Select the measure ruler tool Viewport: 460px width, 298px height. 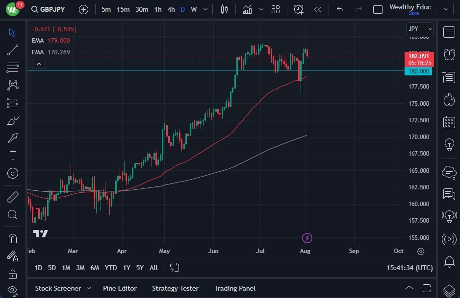click(x=12, y=197)
